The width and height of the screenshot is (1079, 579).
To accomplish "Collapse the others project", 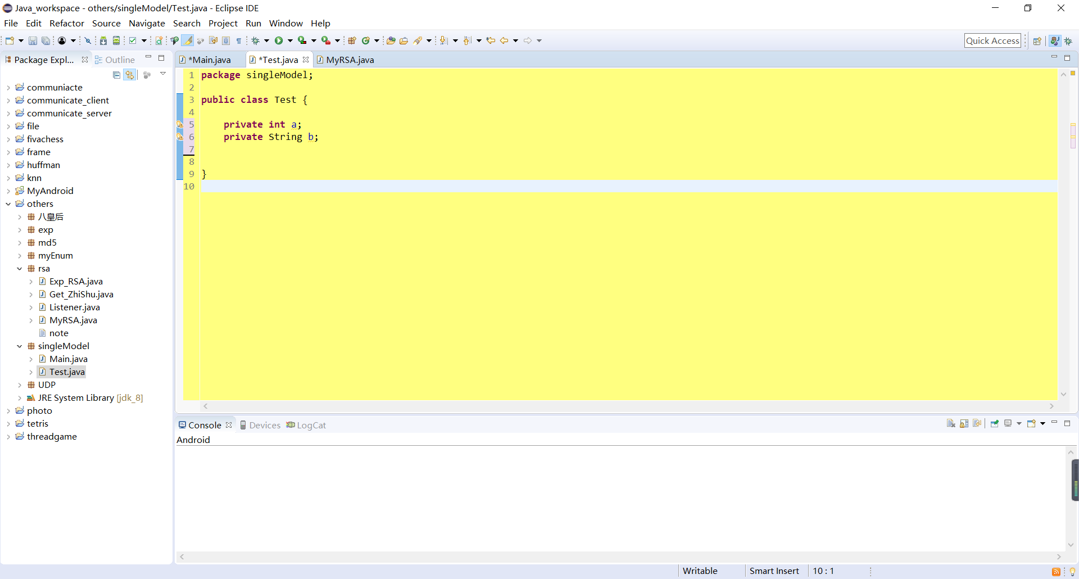I will point(8,204).
